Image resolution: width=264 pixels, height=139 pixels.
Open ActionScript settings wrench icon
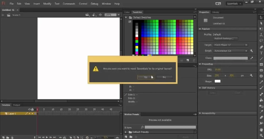pyautogui.click(x=251, y=51)
